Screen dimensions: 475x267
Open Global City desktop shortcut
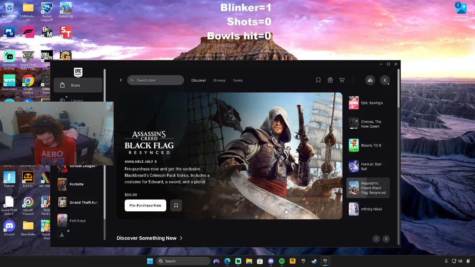click(66, 10)
